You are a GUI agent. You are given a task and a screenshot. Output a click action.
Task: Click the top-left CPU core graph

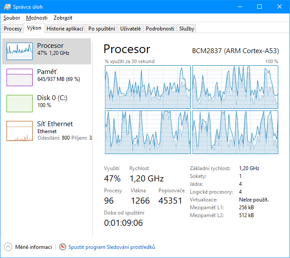(x=148, y=87)
